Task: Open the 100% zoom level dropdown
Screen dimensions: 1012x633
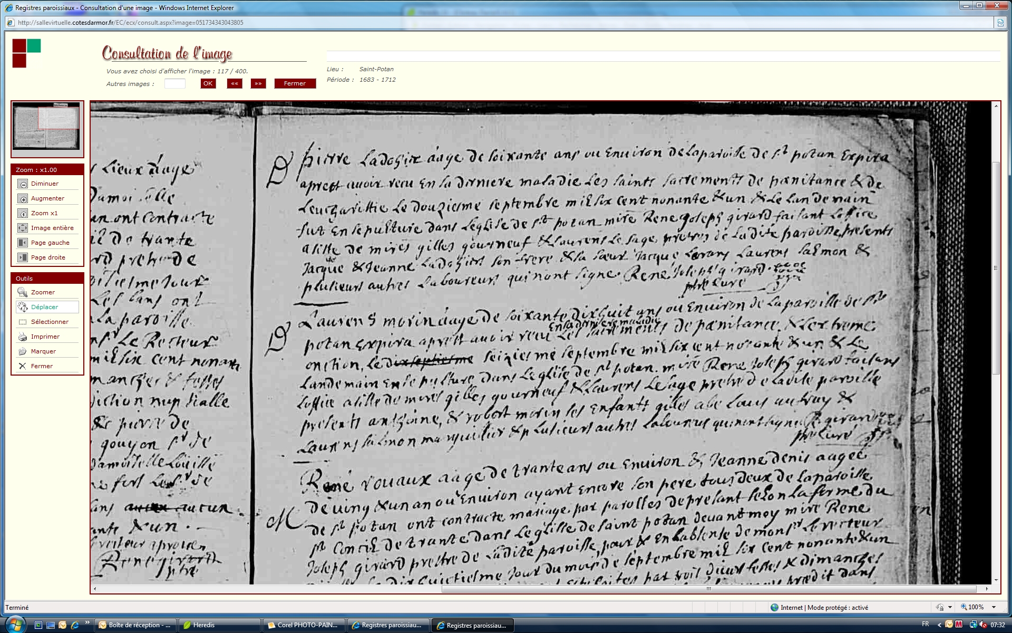Action: point(994,607)
